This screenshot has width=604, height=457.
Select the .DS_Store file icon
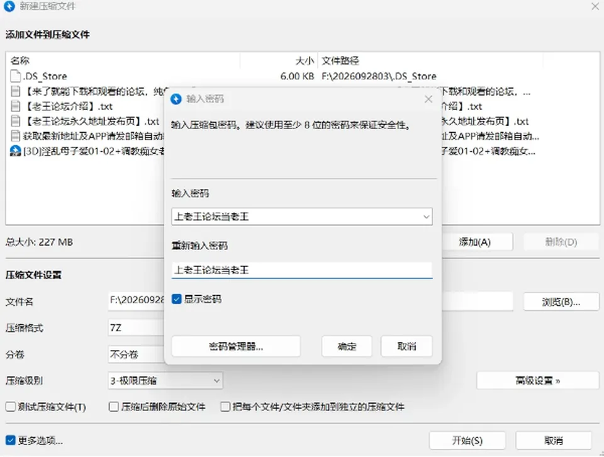[x=15, y=76]
